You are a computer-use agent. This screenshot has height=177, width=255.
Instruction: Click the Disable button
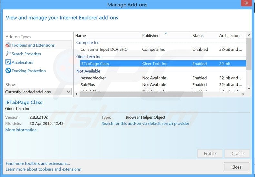237,153
